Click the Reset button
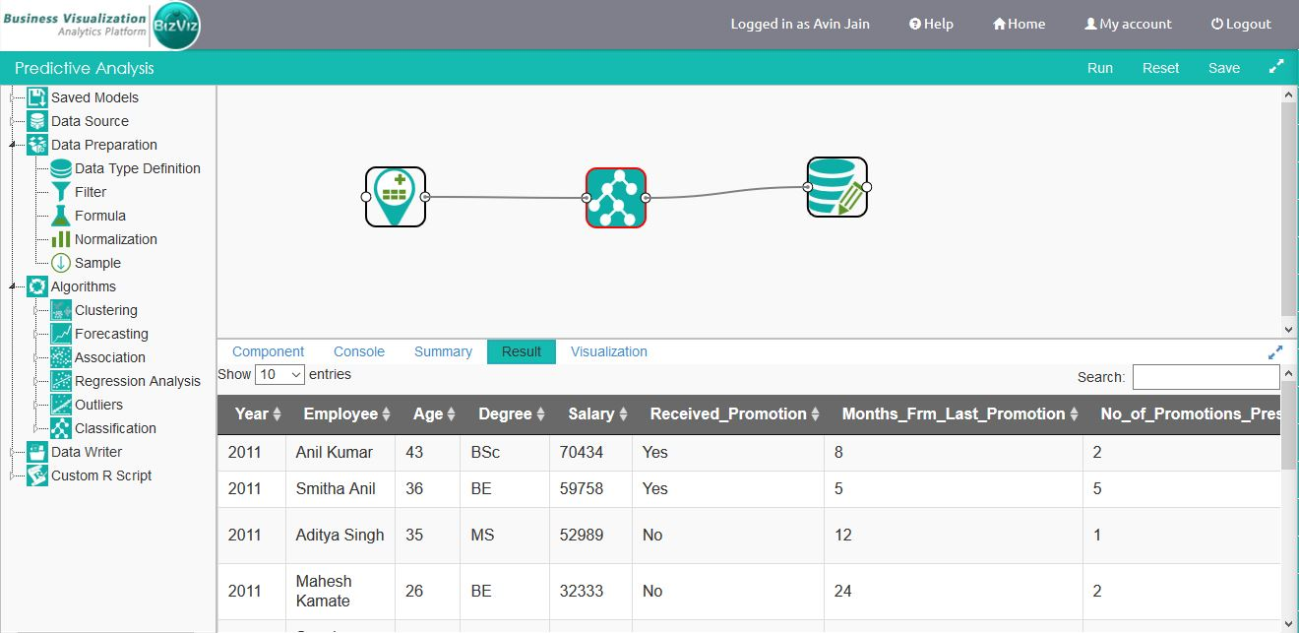Screen dimensions: 1299x633 1161,68
